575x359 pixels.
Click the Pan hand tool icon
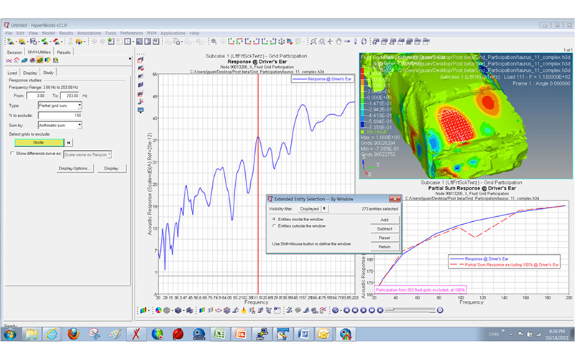pyautogui.click(x=339, y=42)
